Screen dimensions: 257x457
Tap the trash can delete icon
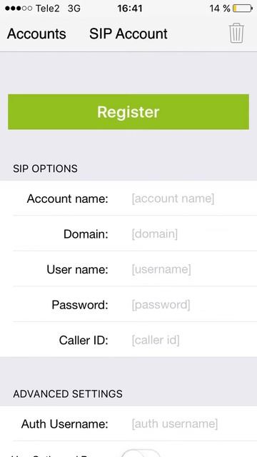pyautogui.click(x=236, y=34)
